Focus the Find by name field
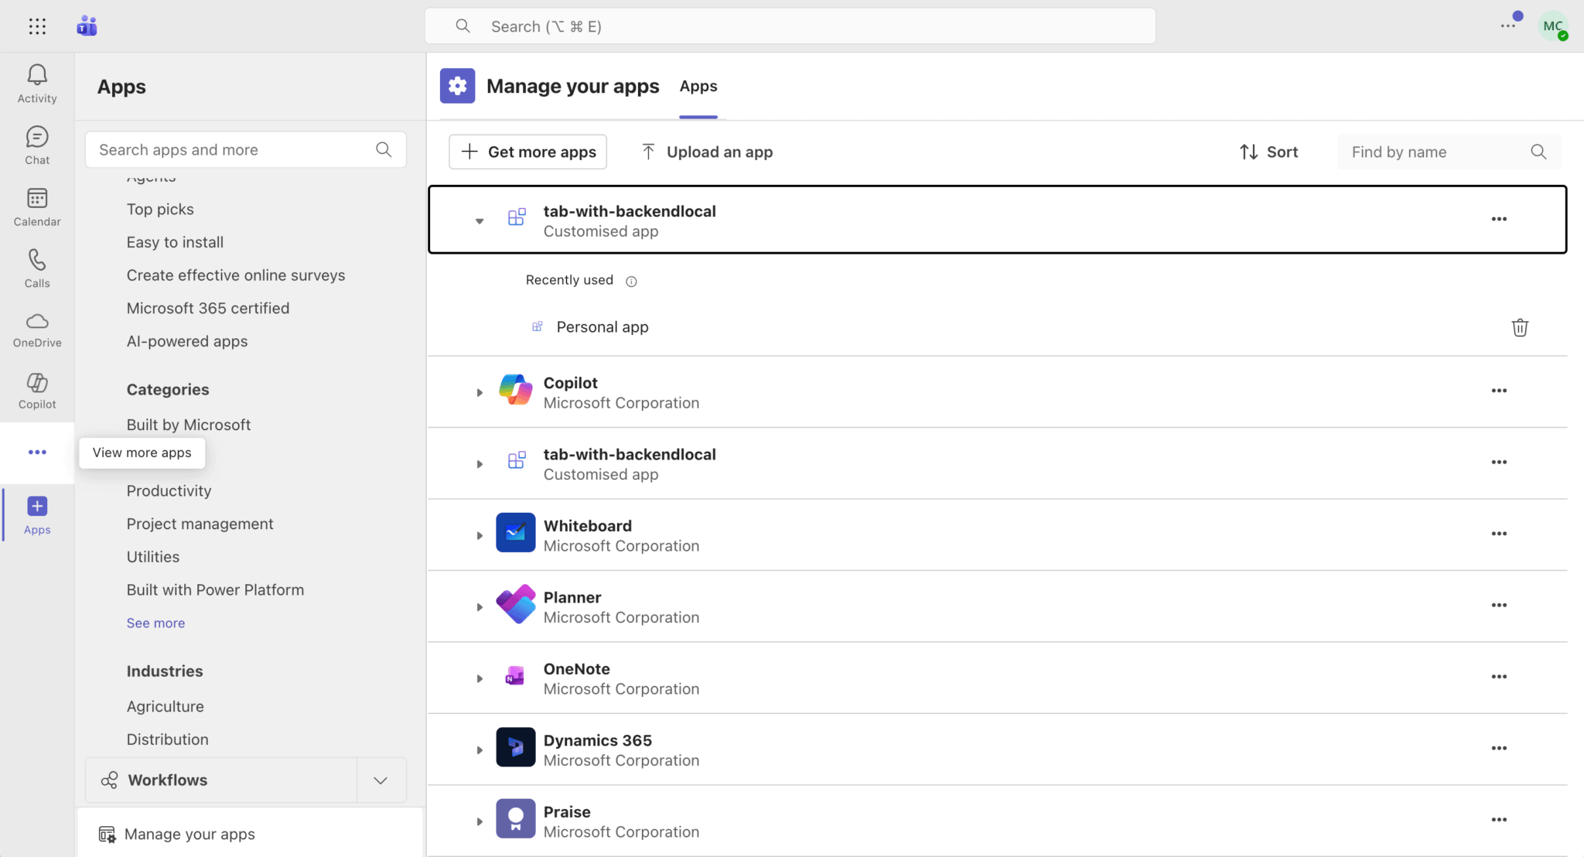 [1435, 152]
